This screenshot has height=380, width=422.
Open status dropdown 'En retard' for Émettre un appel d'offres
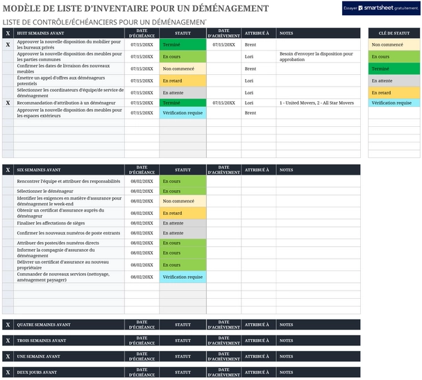pos(183,80)
